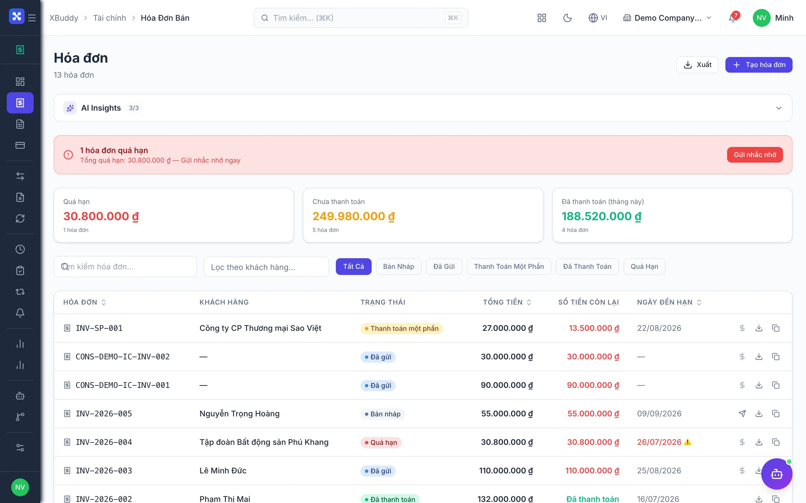
Task: Open the clock icon in the sidebar
Action: point(20,249)
